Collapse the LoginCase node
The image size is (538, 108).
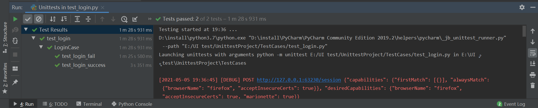(x=41, y=47)
